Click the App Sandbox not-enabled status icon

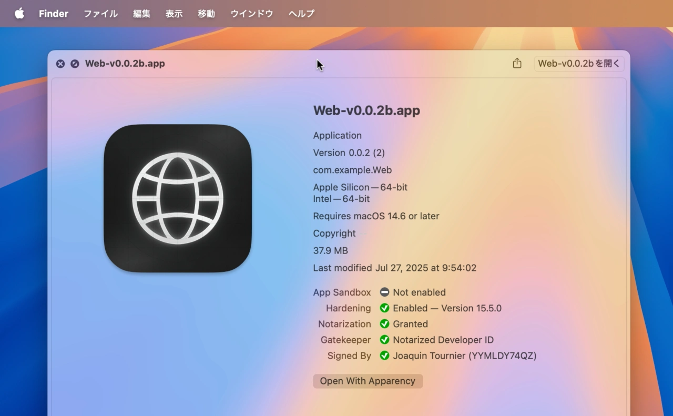point(384,292)
